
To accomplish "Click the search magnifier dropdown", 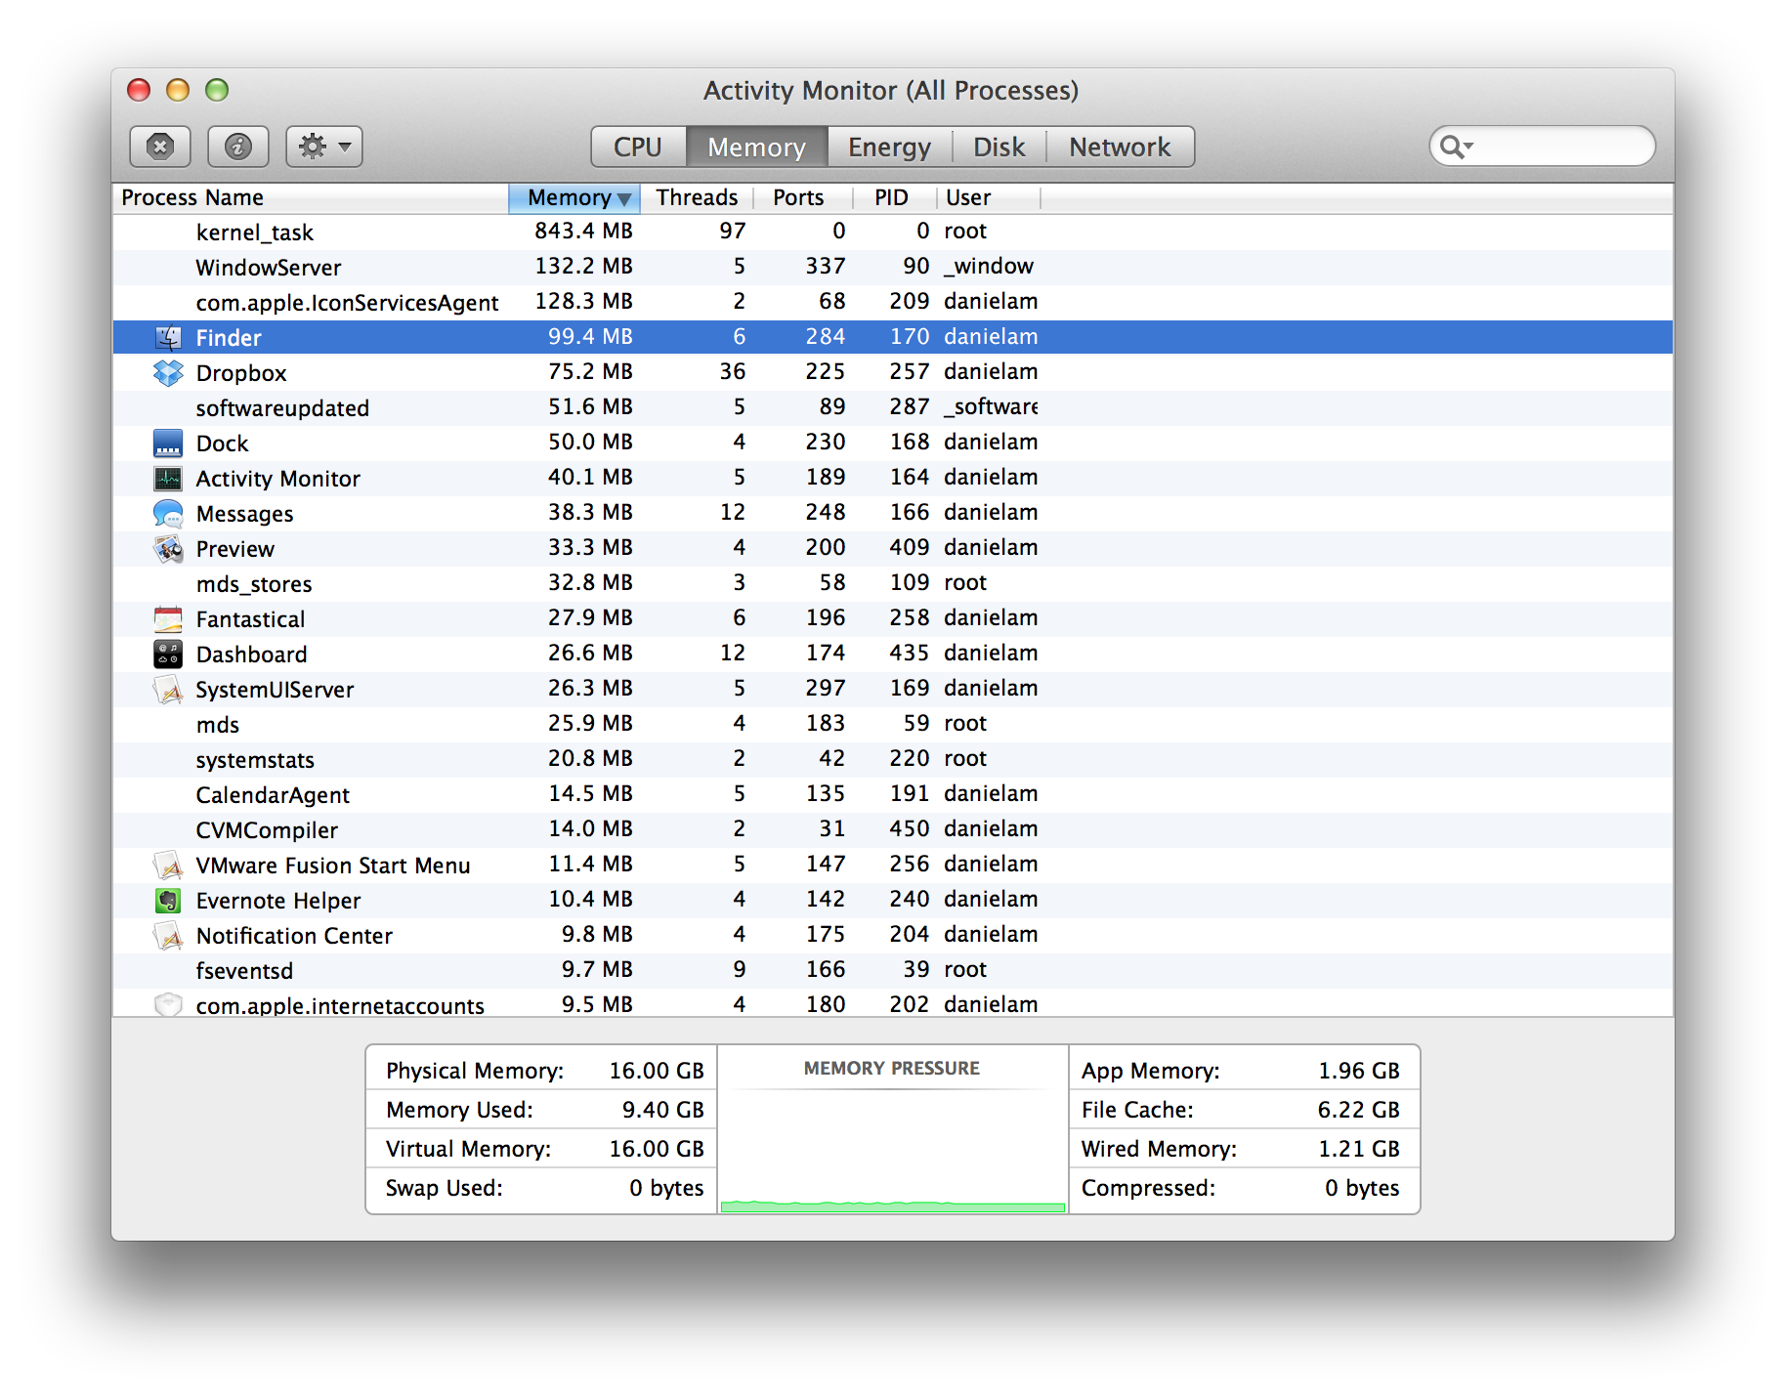I will pos(1456,147).
